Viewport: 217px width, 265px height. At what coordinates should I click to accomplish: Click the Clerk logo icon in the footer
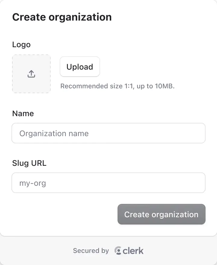point(118,250)
